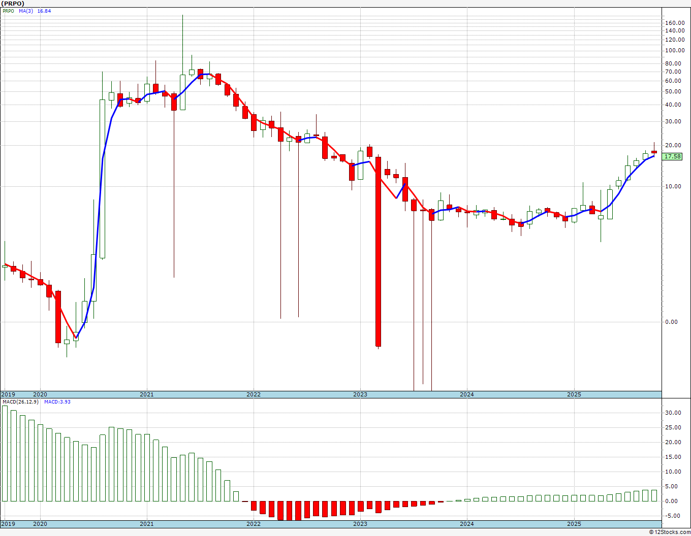Click the 0.00 label on the price axis
The image size is (691, 536).
(672, 322)
